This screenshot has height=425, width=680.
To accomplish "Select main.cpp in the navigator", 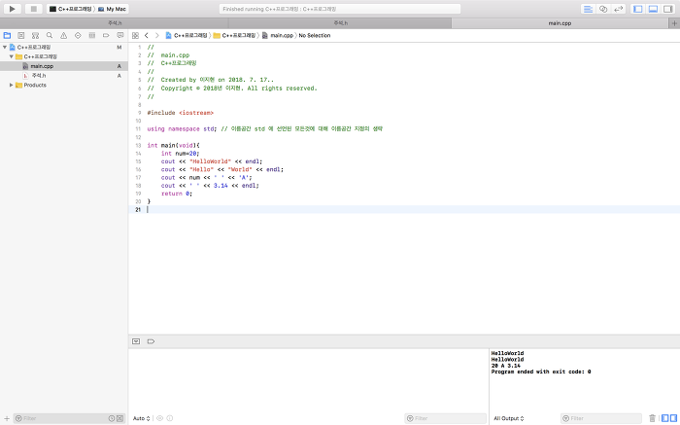I will click(x=64, y=66).
